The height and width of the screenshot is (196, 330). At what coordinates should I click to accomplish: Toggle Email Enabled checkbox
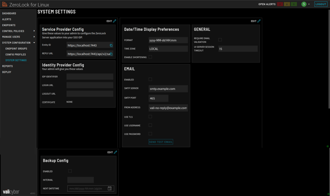(150, 79)
